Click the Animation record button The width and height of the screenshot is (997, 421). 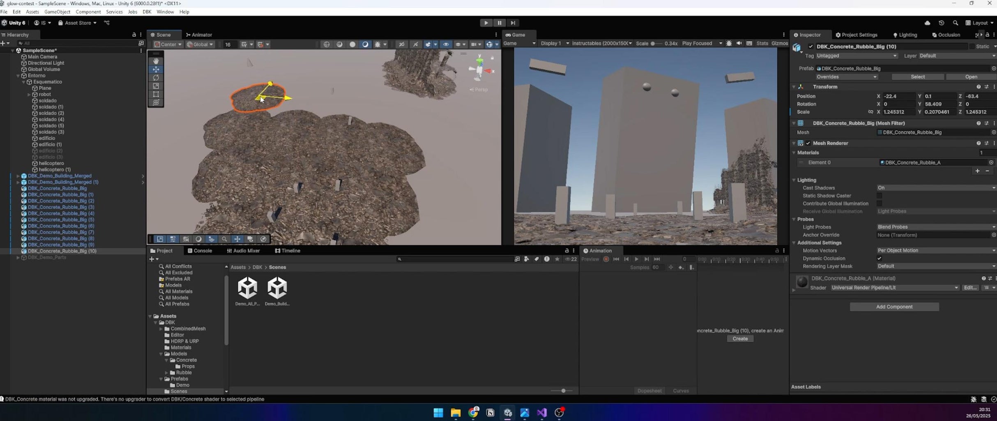pos(606,259)
